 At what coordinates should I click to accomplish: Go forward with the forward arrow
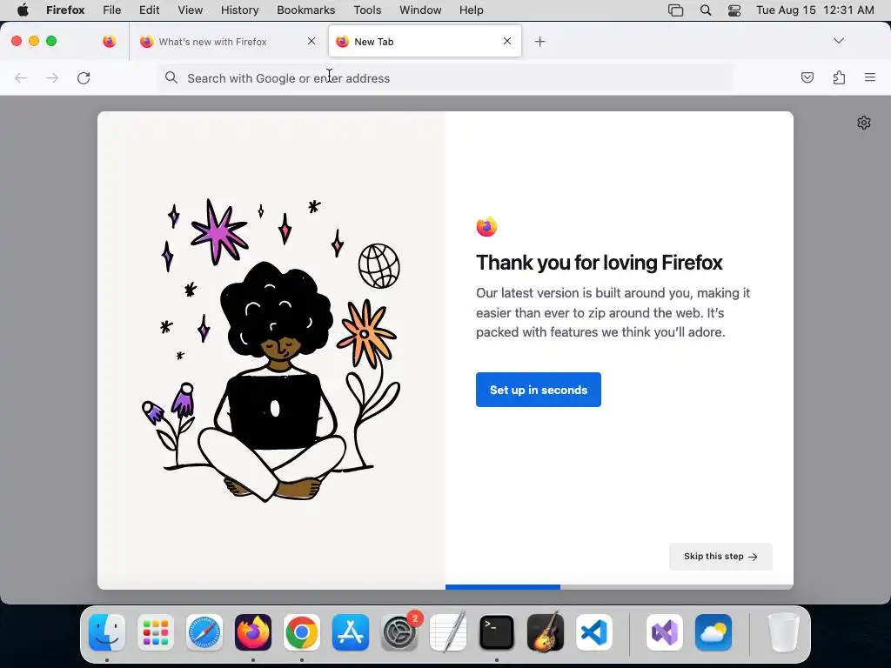(x=52, y=77)
